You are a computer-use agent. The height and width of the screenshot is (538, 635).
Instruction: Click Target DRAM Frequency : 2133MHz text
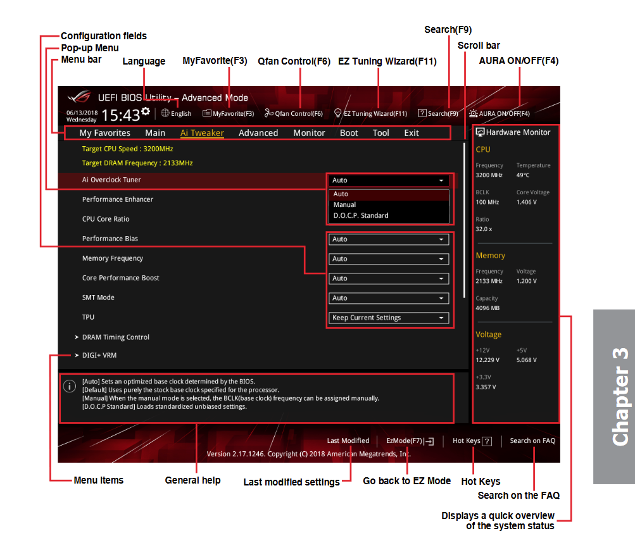point(137,163)
